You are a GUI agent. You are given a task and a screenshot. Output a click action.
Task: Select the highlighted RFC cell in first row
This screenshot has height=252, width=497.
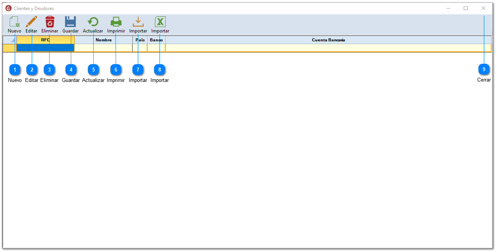click(46, 48)
